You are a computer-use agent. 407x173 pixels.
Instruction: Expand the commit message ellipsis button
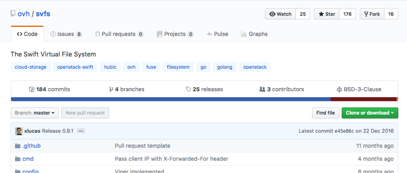point(81,131)
